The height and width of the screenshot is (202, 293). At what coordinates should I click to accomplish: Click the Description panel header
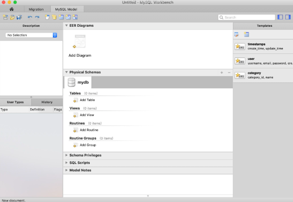click(31, 26)
